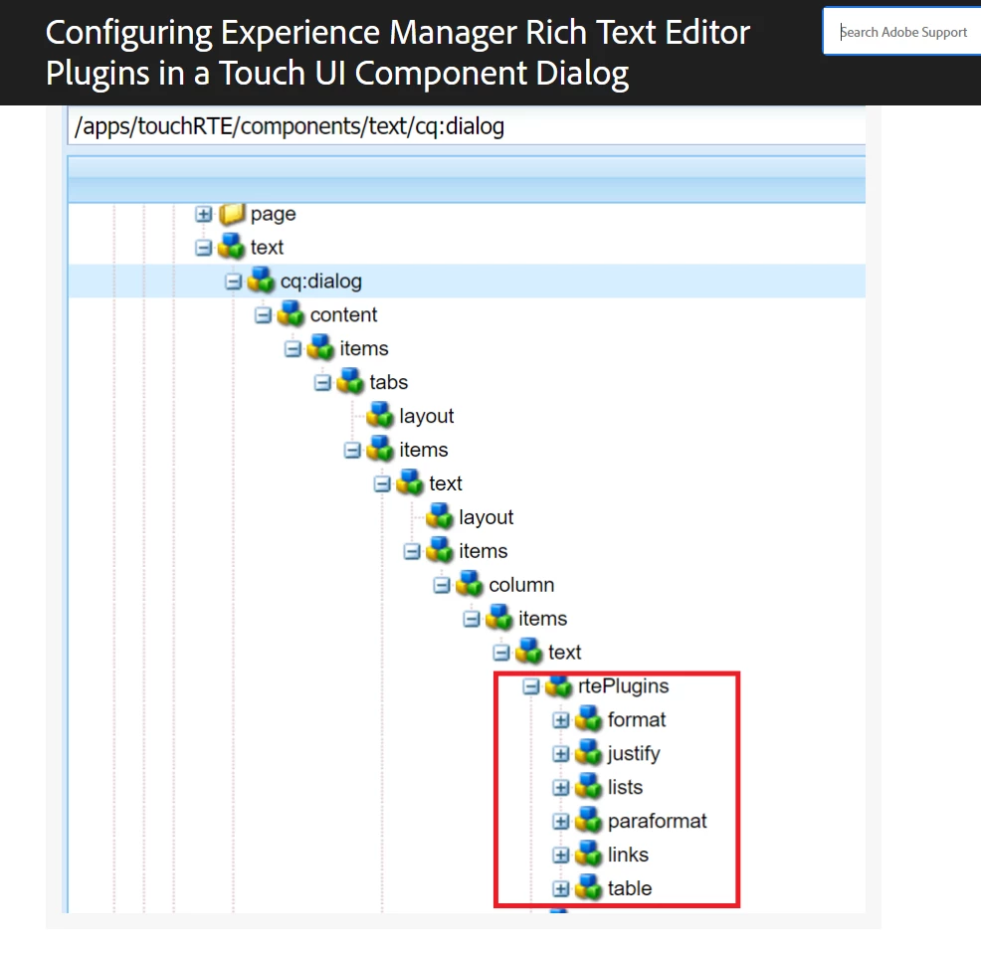Click the format node icon

pos(589,719)
